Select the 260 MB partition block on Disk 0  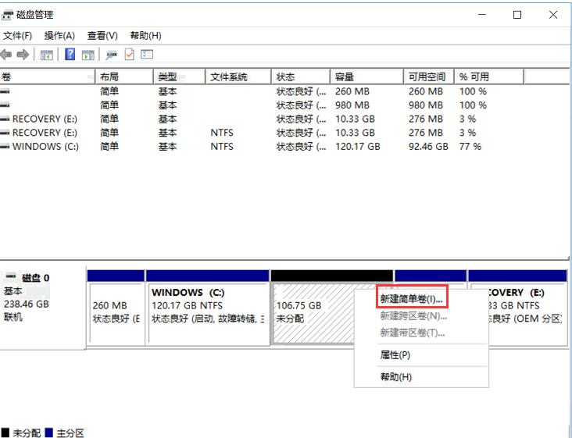(116, 307)
